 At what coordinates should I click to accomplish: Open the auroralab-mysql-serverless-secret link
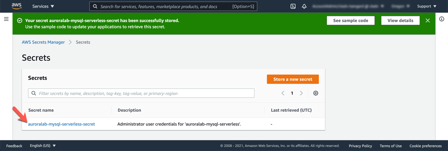tap(61, 124)
